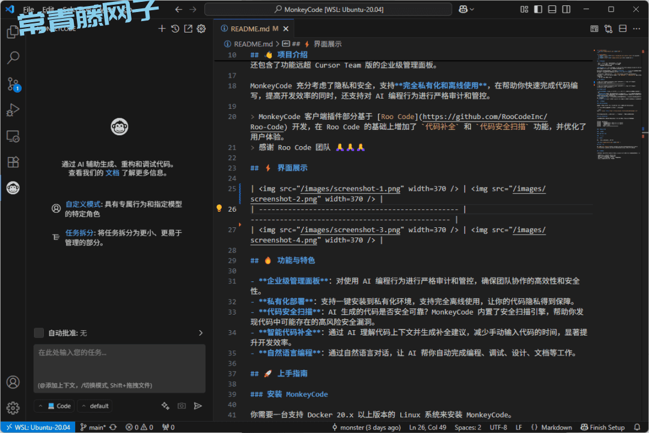Click the monster (3 days ago) blame entry

367,427
